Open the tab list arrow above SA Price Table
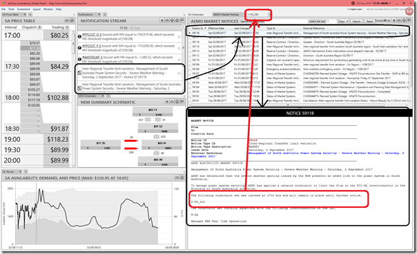The width and height of the screenshot is (417, 254). click(74, 15)
